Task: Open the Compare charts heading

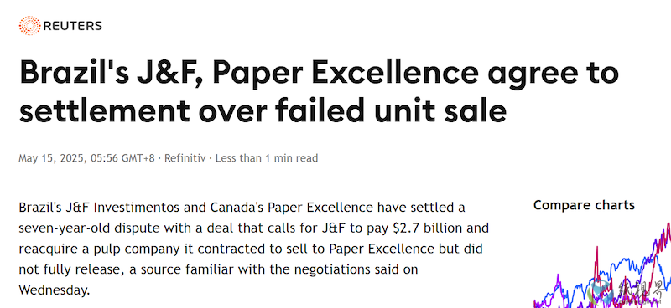Action: 584,205
